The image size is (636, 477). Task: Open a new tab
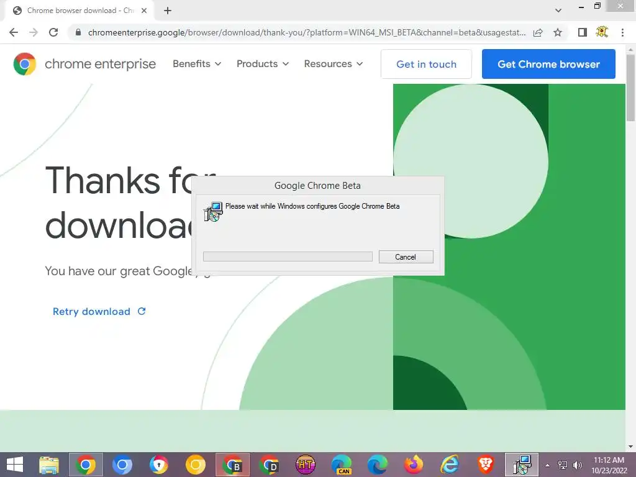click(x=168, y=11)
